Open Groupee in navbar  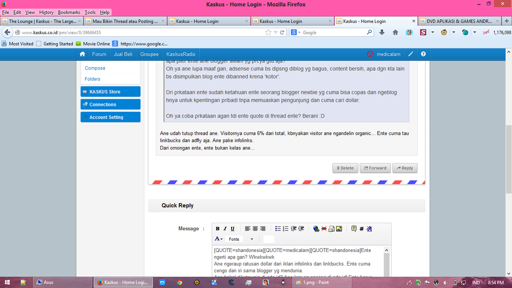tap(149, 54)
